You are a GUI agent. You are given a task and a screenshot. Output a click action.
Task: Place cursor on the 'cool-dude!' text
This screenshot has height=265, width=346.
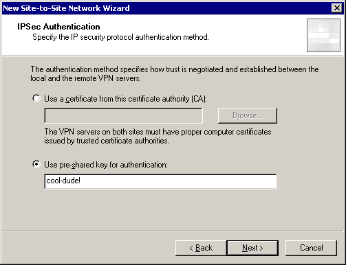pos(63,181)
